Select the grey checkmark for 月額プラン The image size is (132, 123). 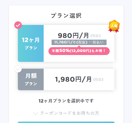tap(18, 69)
